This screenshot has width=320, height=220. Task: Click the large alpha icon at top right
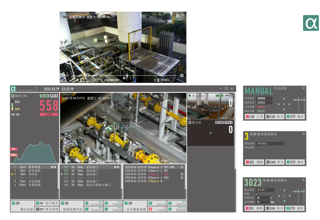[x=311, y=23]
